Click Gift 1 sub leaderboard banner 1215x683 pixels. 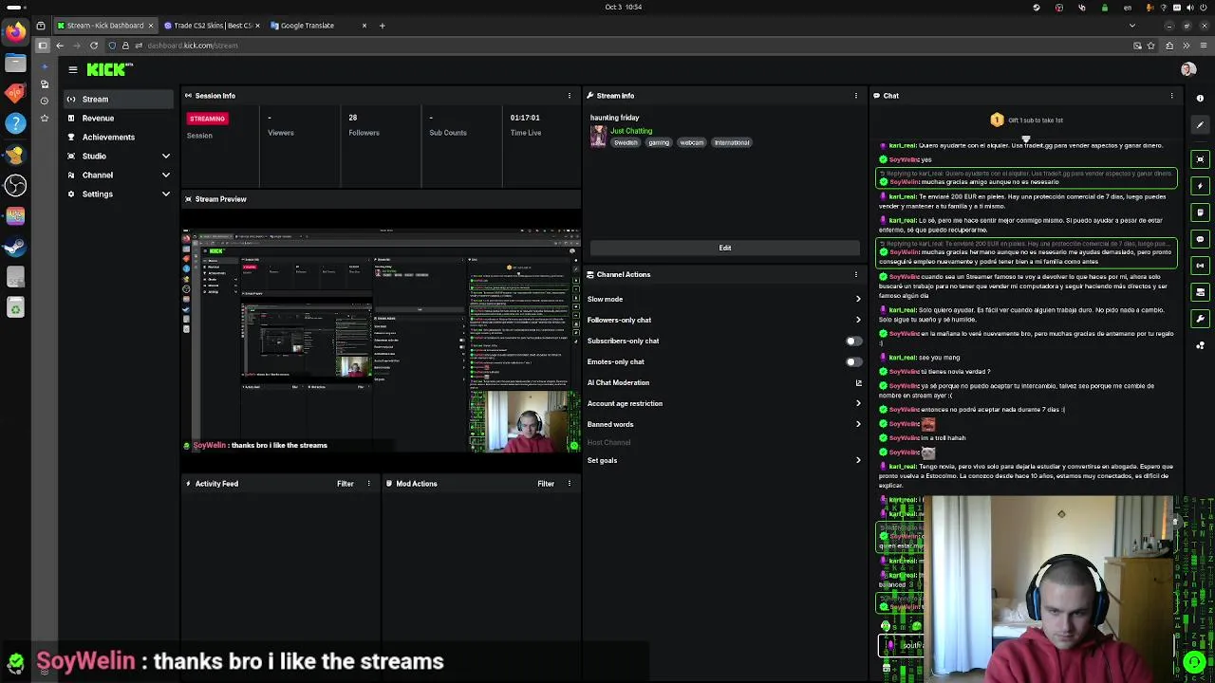(1026, 120)
